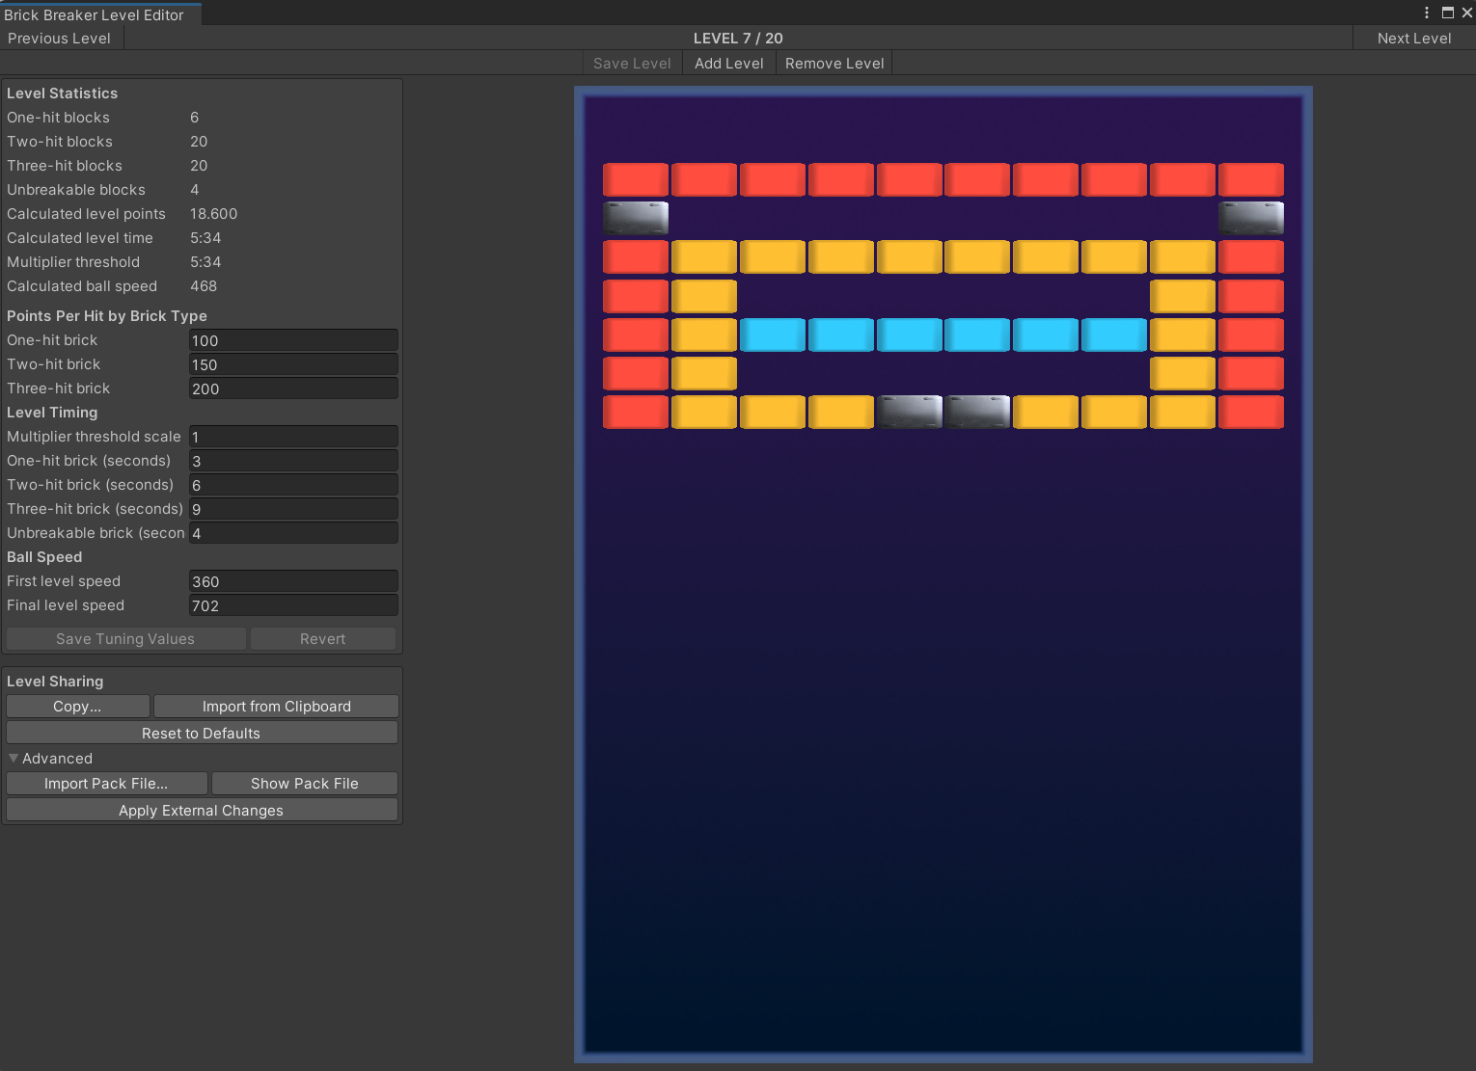Viewport: 1476px width, 1071px height.
Task: Go to Previous Level
Action: (60, 39)
